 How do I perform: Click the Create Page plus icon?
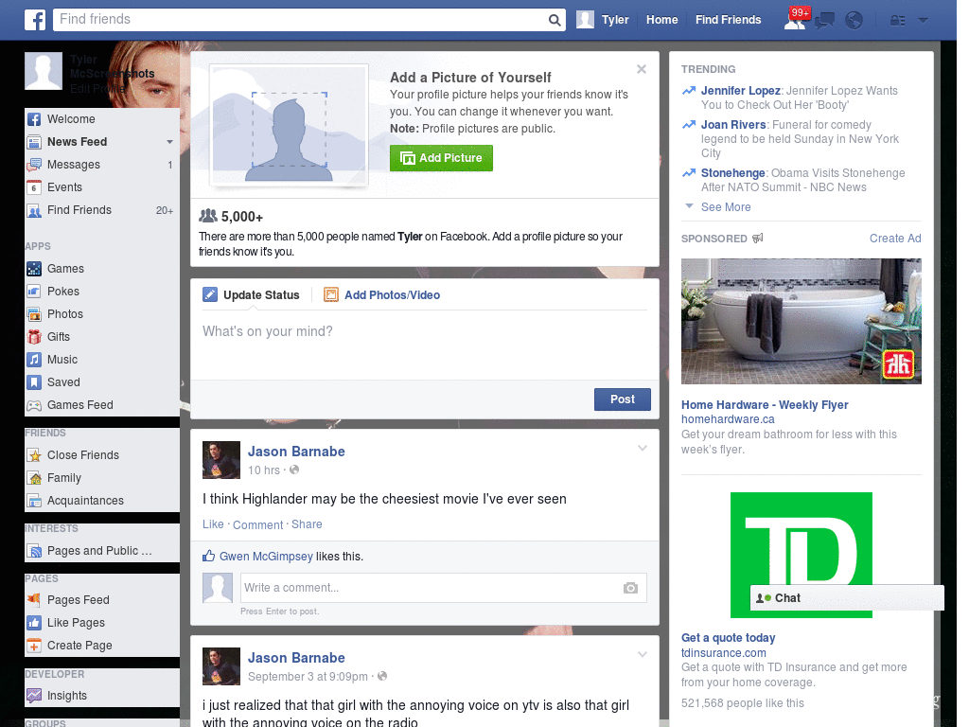click(x=35, y=646)
